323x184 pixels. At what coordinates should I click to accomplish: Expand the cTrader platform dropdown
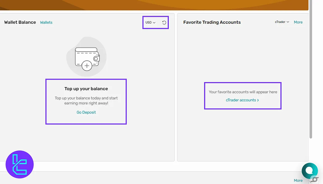(282, 22)
